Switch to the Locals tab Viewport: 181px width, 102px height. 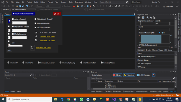13,91
